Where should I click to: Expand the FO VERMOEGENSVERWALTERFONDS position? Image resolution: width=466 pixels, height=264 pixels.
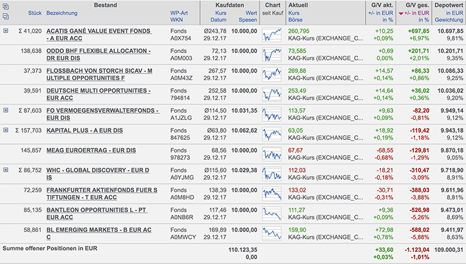[x=6, y=110]
